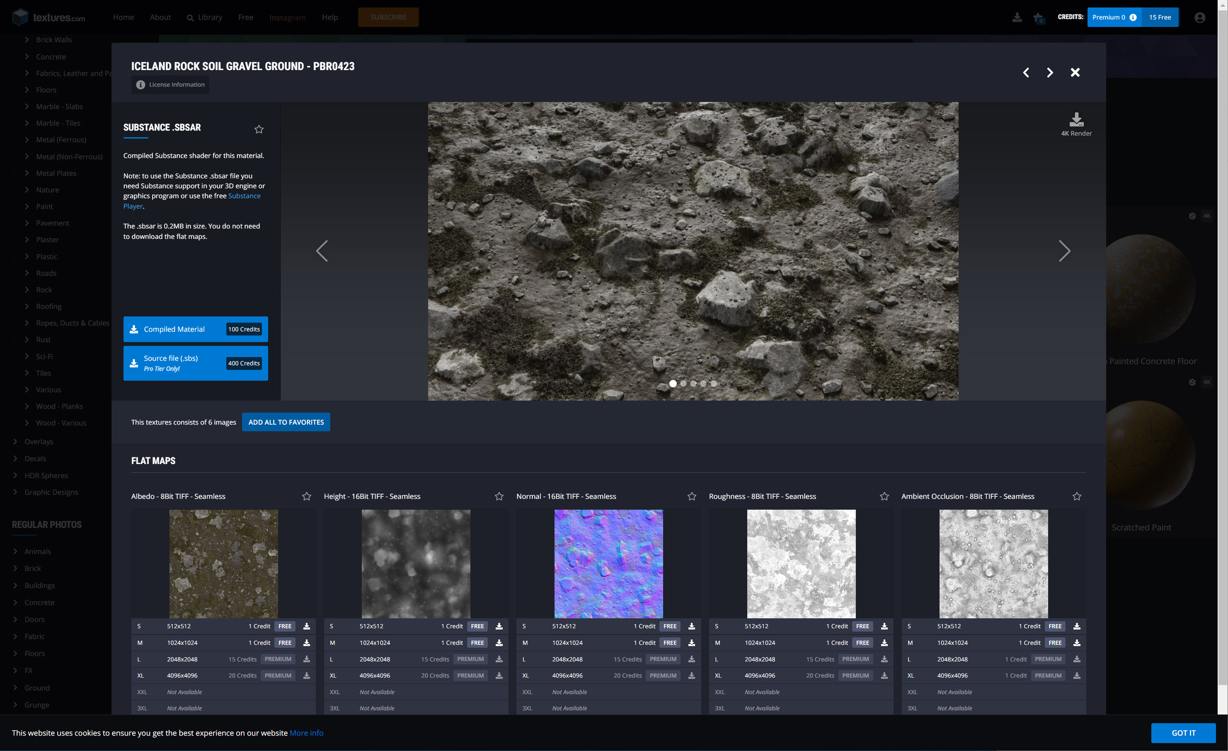The image size is (1228, 751).
Task: Select the third carousel dot indicator
Action: (x=693, y=384)
